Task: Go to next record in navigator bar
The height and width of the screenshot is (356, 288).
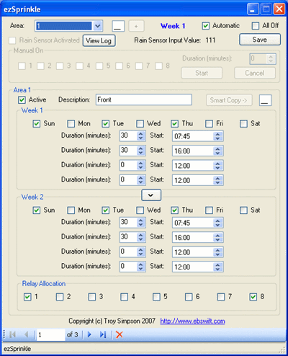Action: (89, 334)
